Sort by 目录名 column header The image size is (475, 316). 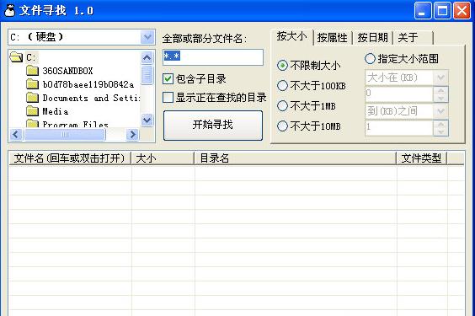pyautogui.click(x=296, y=158)
